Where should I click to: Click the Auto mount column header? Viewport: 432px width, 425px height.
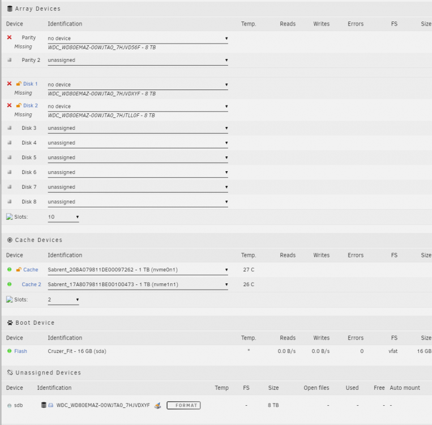405,388
